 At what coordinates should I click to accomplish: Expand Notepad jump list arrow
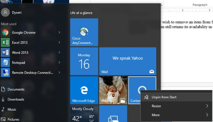click(59, 62)
